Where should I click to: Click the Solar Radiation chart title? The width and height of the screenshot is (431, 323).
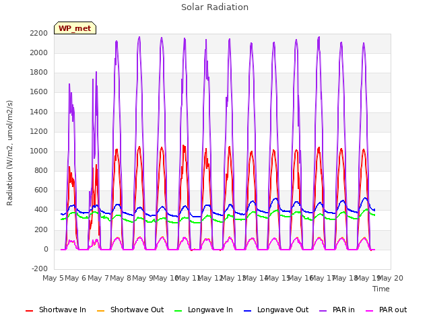(215, 7)
